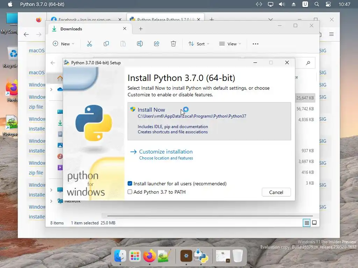Click Explorer back arrow
The height and width of the screenshot is (268, 358).
(53, 63)
